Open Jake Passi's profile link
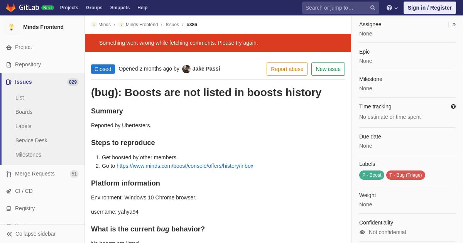Viewport: 463px width, 243px height. click(206, 69)
